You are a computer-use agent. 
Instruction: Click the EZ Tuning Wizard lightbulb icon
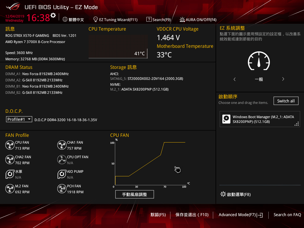(x=95, y=19)
